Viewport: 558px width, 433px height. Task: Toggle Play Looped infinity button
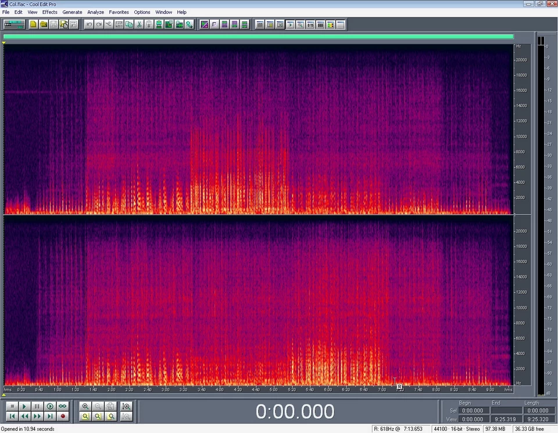click(x=63, y=406)
